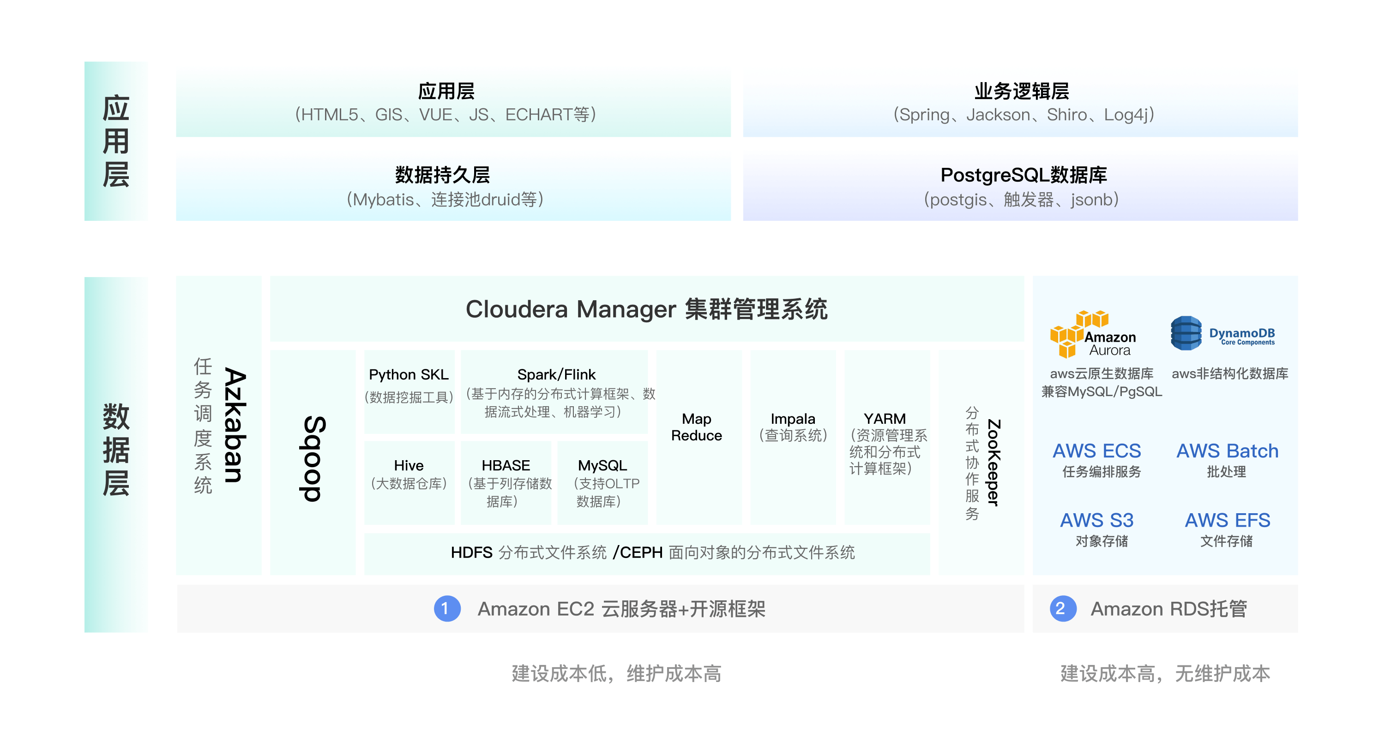Click AWS Batch 批处理

[1227, 460]
